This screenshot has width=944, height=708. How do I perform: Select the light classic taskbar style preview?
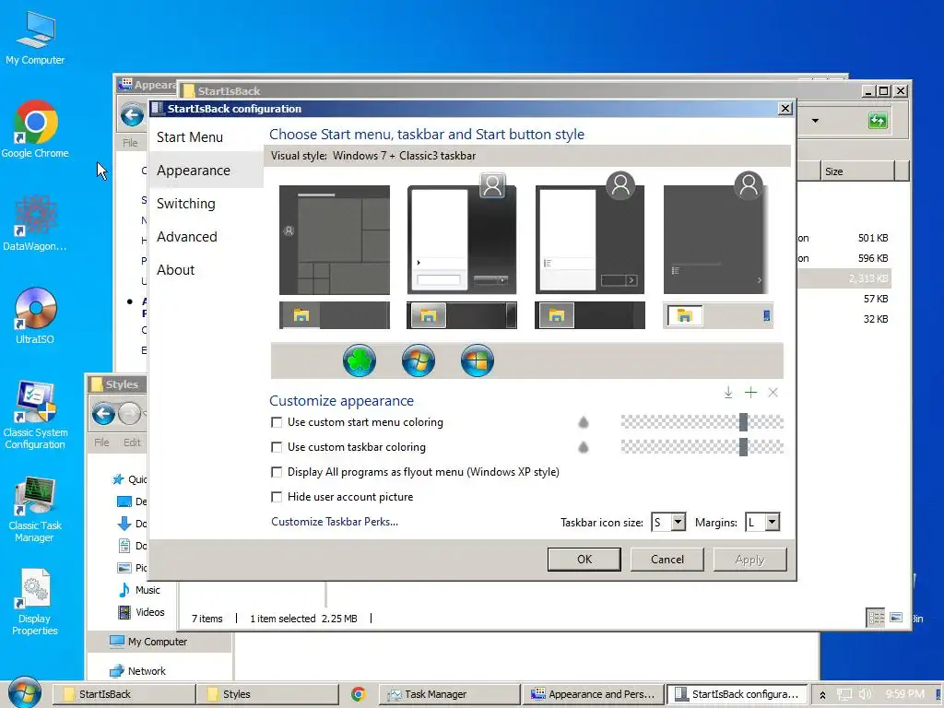coord(717,315)
